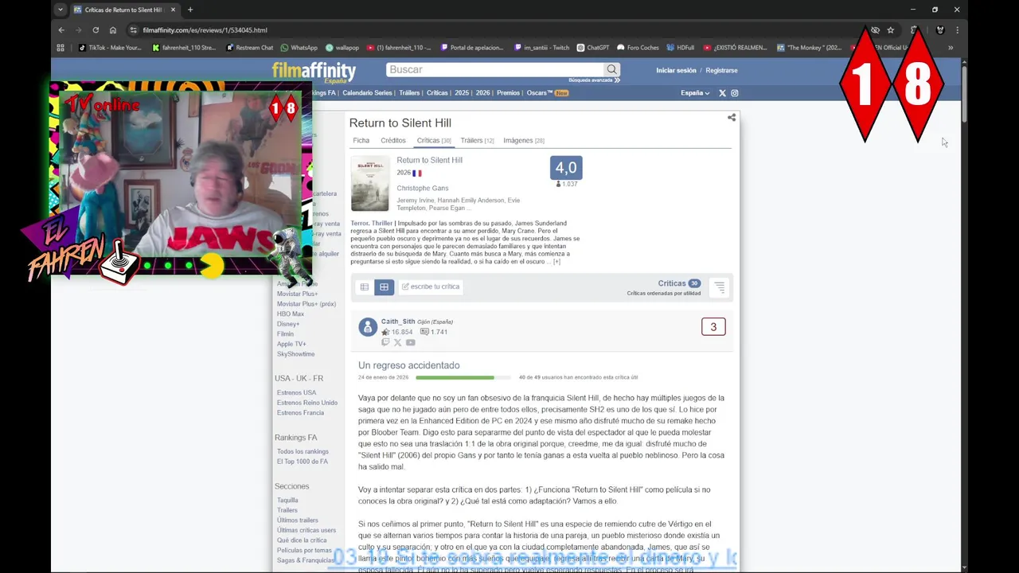Reload the current page
Screen dimensions: 1019x573
[x=96, y=30]
